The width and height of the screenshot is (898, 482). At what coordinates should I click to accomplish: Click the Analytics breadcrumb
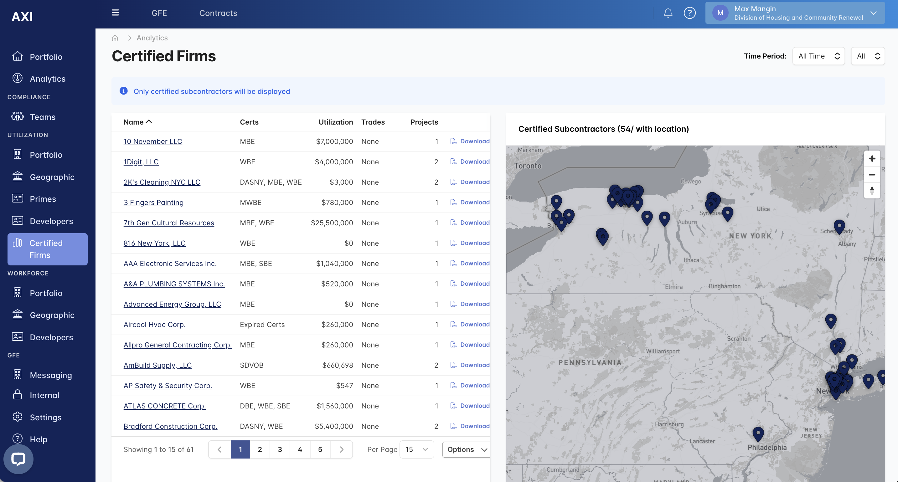pos(152,38)
